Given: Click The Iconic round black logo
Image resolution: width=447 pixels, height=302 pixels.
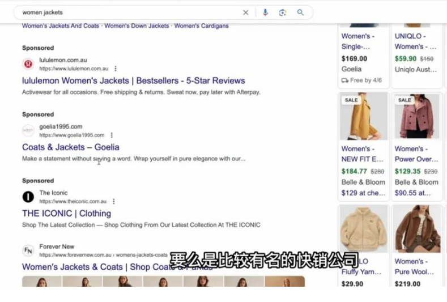Looking at the screenshot, I should click(x=28, y=197).
